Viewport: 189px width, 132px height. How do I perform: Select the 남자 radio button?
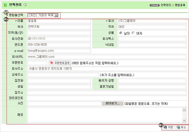[x=121, y=33]
